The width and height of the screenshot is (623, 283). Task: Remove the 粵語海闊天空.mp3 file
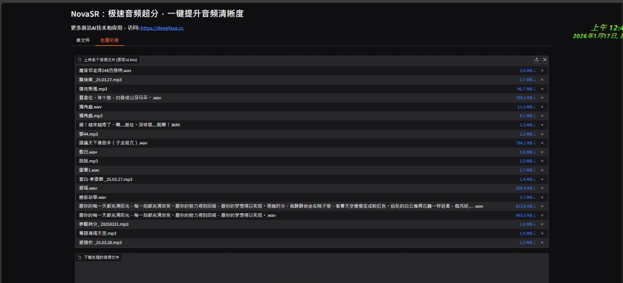(x=542, y=233)
